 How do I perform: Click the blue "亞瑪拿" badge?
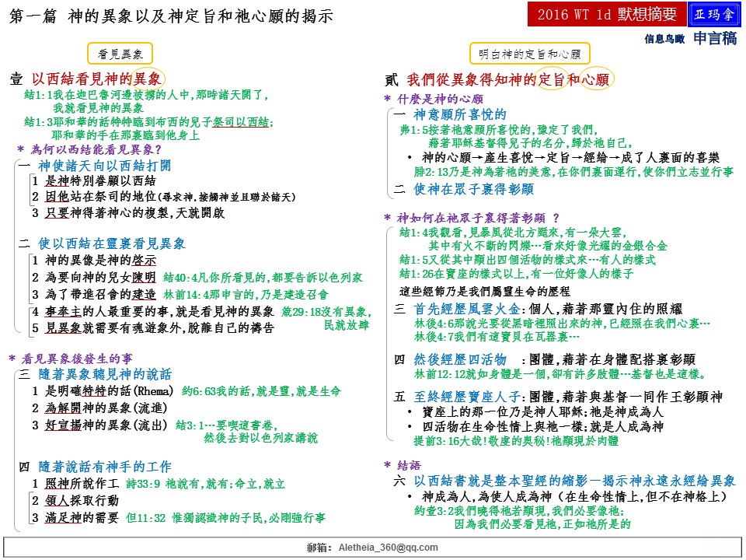[x=717, y=15]
